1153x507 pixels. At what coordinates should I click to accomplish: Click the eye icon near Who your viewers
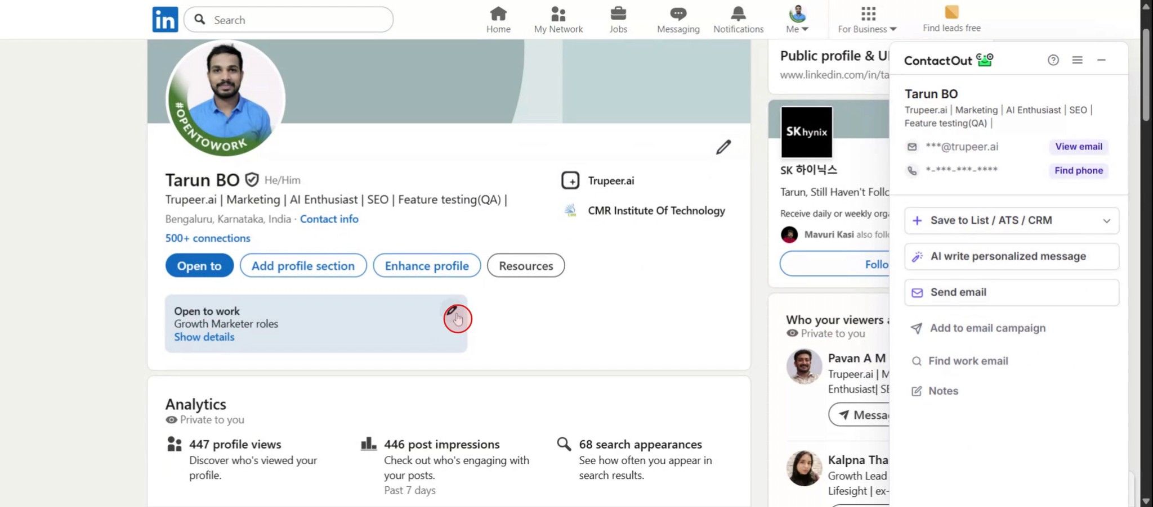click(x=792, y=333)
